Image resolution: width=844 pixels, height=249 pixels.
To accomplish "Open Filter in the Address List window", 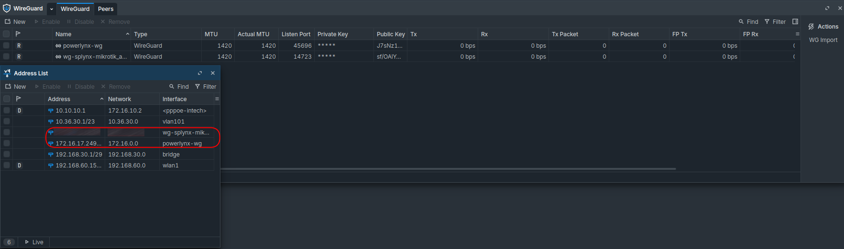I will [206, 87].
